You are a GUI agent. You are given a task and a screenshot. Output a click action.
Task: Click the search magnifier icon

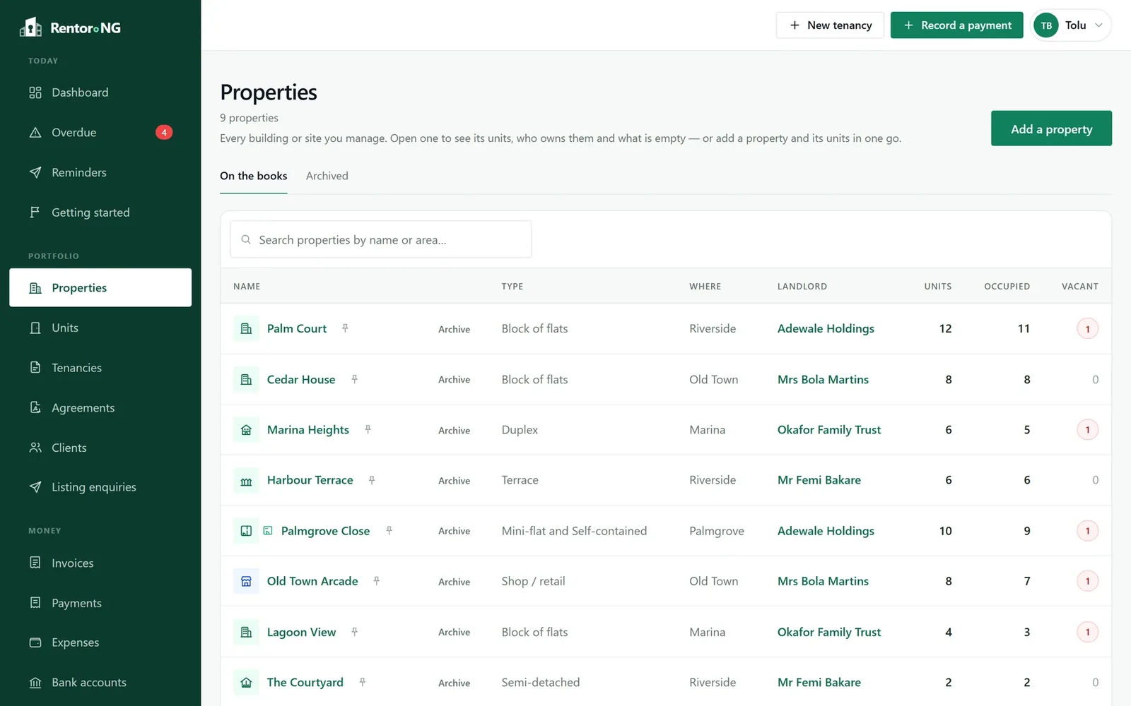246,240
